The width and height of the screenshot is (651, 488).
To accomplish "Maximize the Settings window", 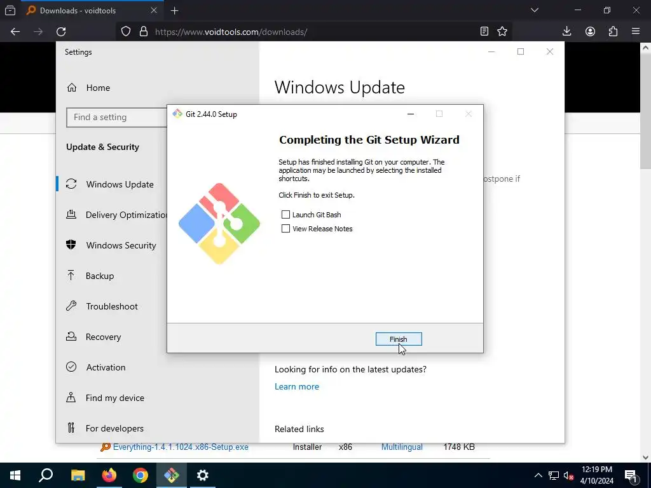I will 521,51.
